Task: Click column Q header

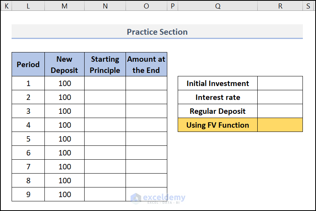Action: pos(218,6)
